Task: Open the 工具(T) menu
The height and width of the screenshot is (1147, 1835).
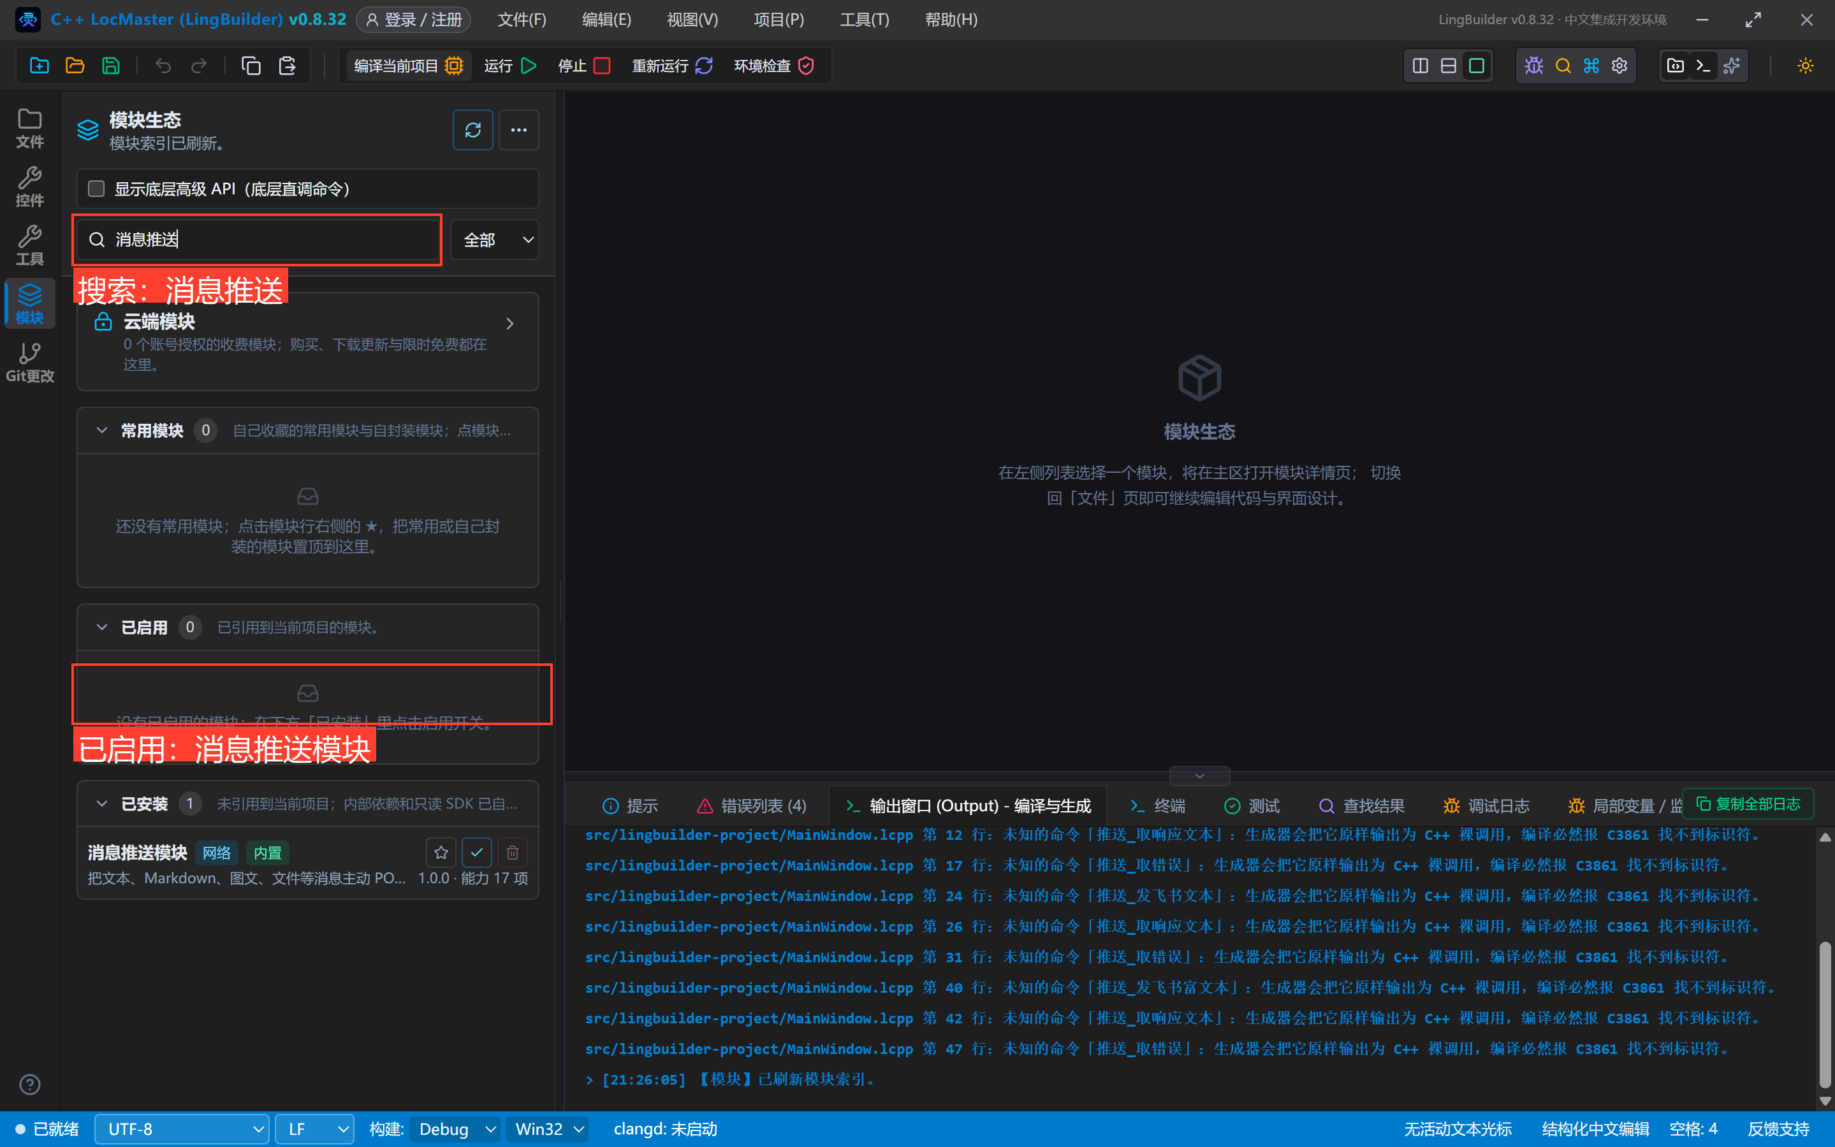Action: [865, 20]
